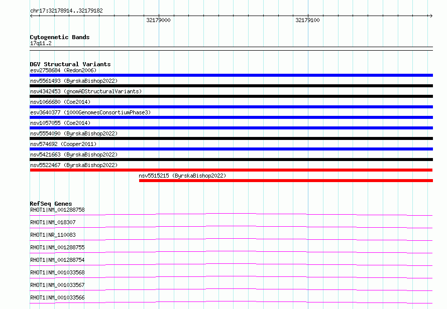The image size is (447, 309).
Task: Open nsv4342453 (gnomADStructuralVariants) label
Action: tap(86, 91)
